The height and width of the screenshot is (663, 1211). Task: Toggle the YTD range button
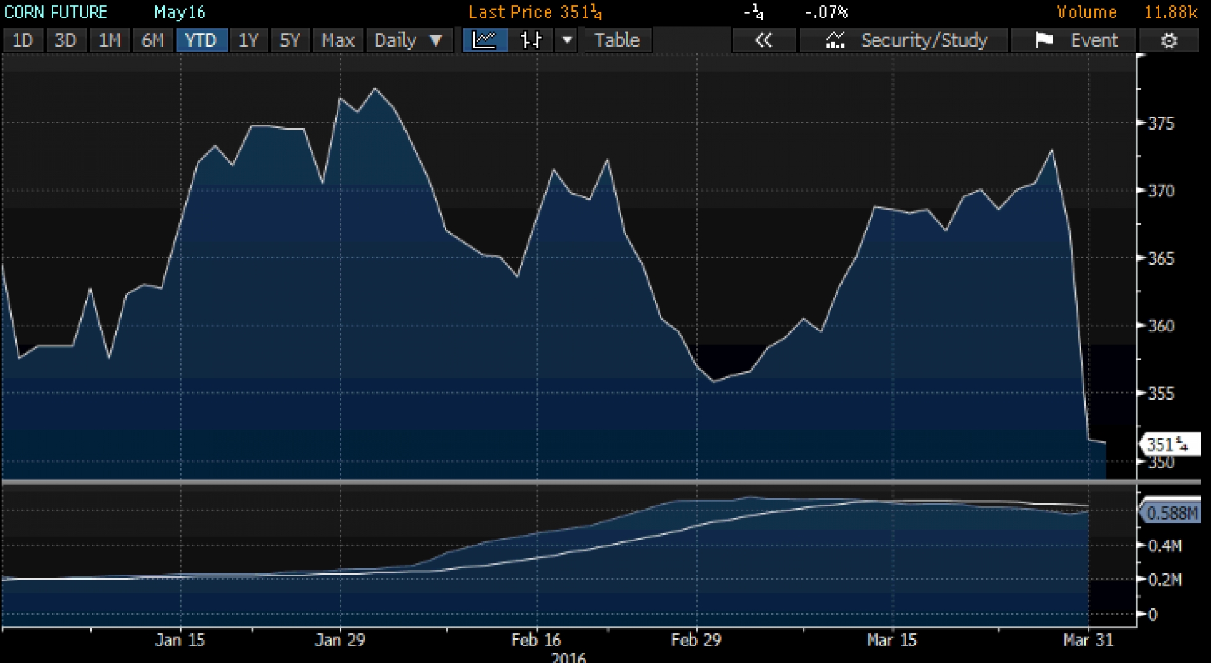[x=201, y=41]
